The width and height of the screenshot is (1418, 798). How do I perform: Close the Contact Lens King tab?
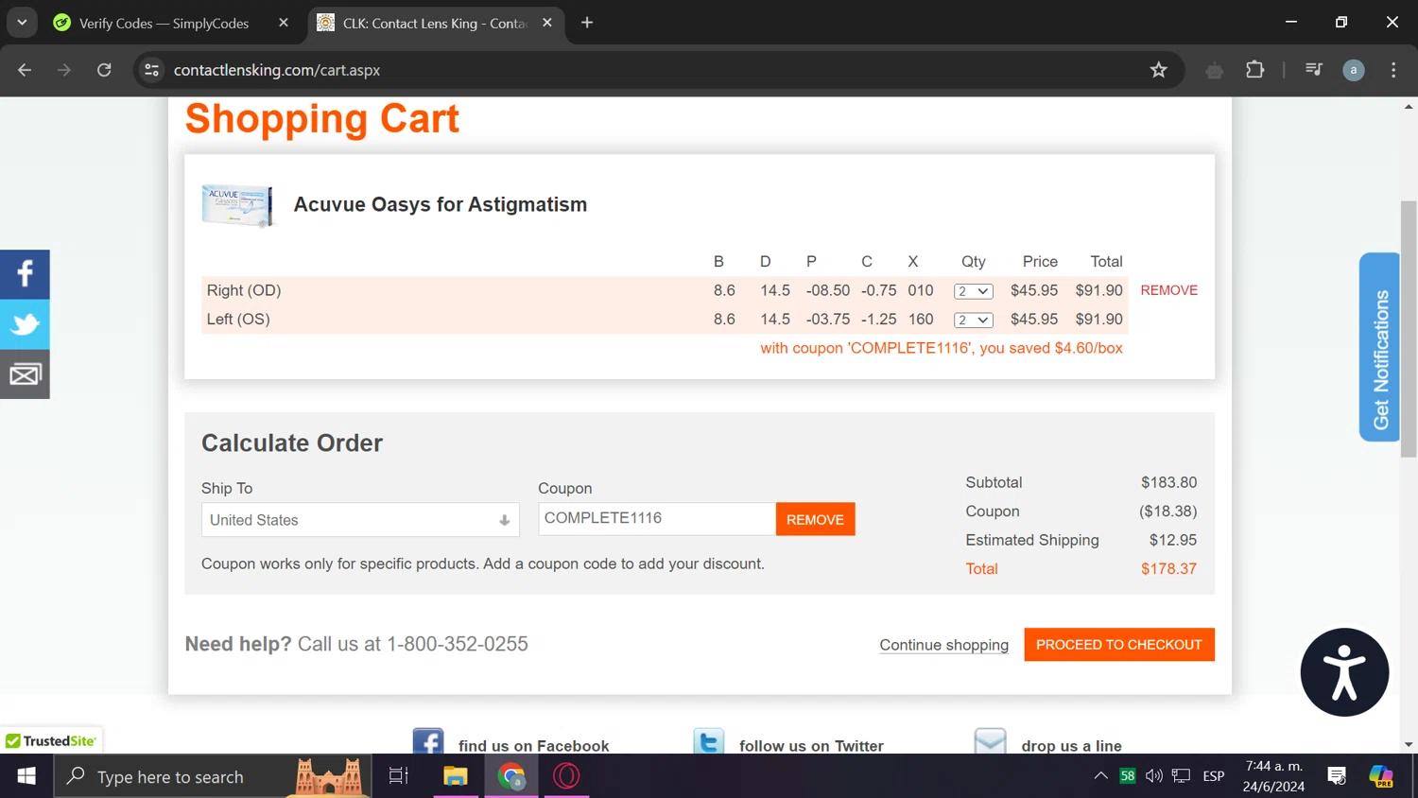click(547, 23)
